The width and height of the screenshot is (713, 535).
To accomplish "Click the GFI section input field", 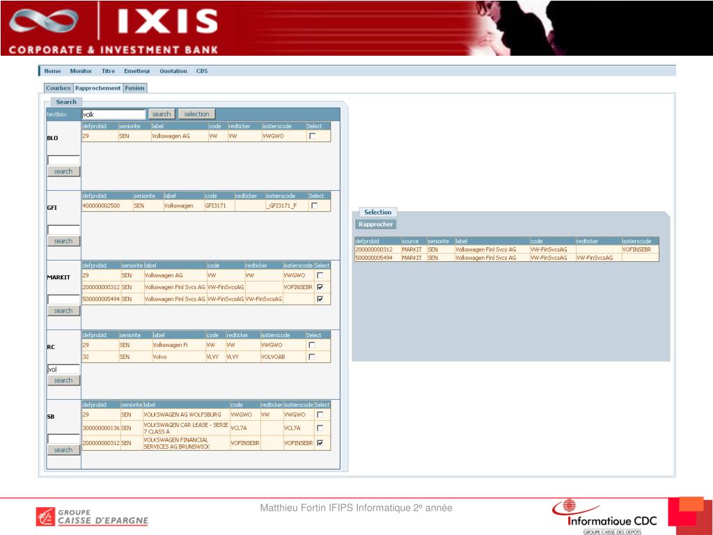I will click(63, 230).
